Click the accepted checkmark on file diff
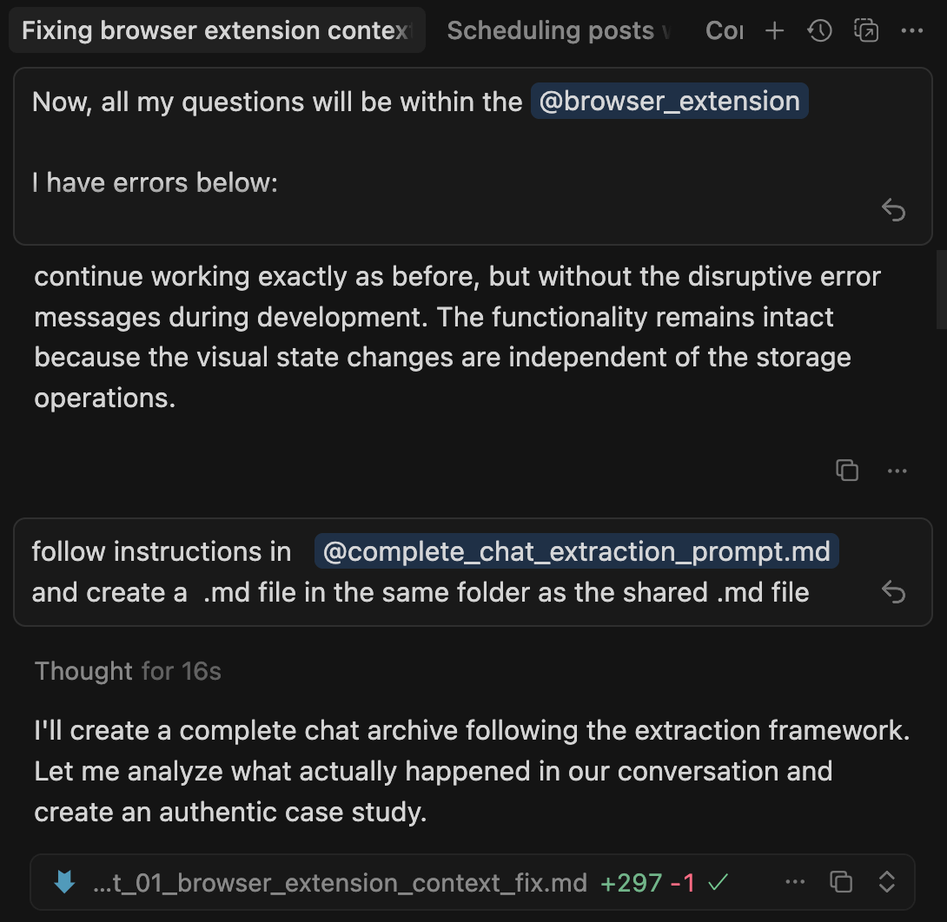Viewport: 947px width, 922px height. (719, 882)
